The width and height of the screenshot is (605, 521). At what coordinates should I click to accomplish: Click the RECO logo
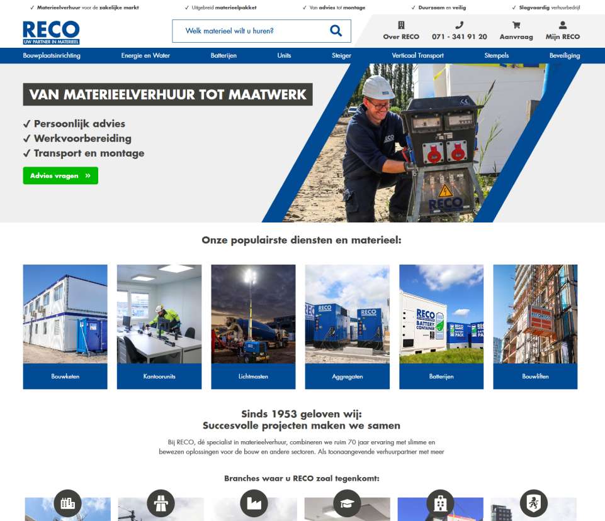pyautogui.click(x=52, y=32)
